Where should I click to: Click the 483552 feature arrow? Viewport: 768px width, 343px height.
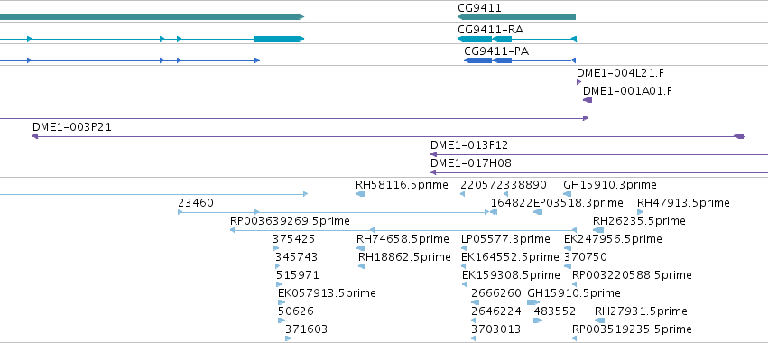pos(538,320)
